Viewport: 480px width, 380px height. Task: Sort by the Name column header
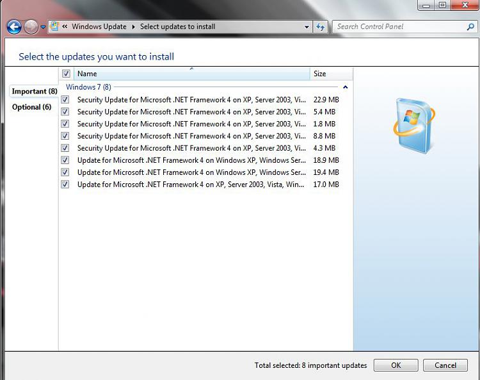pos(191,74)
